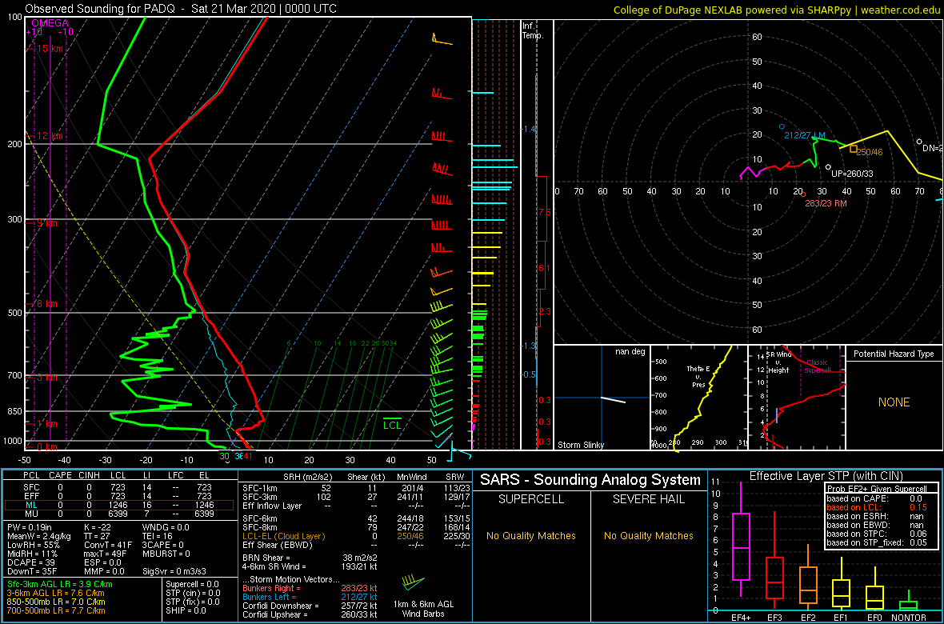Click the 'Corfidi Downshear = 257/72 kt' line
This screenshot has width=944, height=624.
[310, 606]
